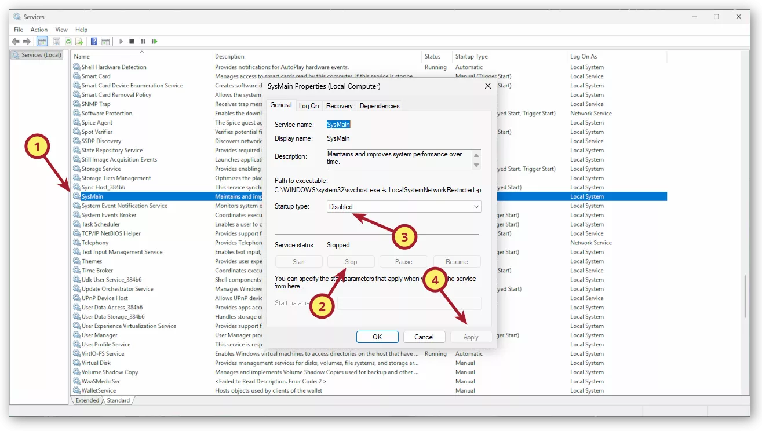Viewport: 762px width, 431px height.
Task: Click the Restart Service toolbar icon
Action: click(x=154, y=41)
